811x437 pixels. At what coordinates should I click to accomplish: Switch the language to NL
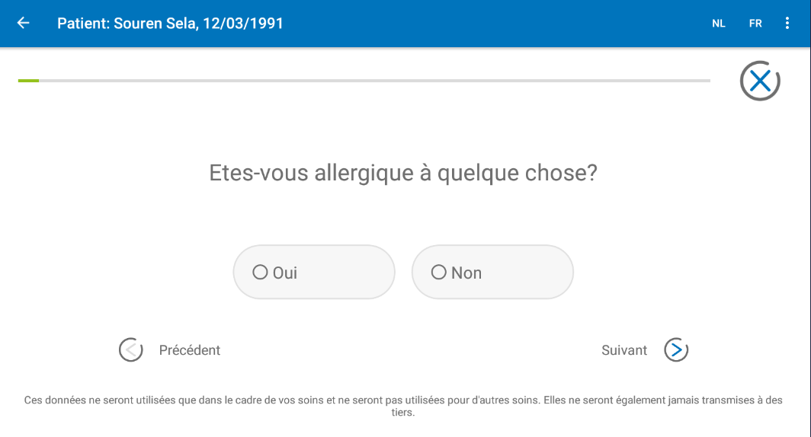(x=719, y=24)
